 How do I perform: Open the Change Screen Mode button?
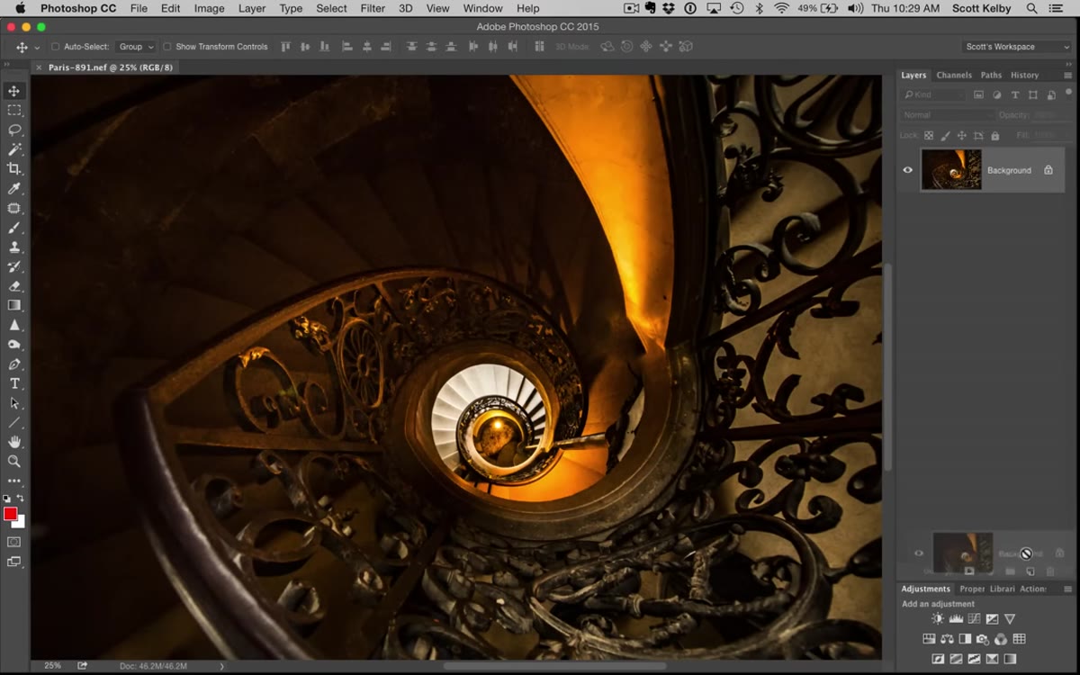click(x=13, y=562)
